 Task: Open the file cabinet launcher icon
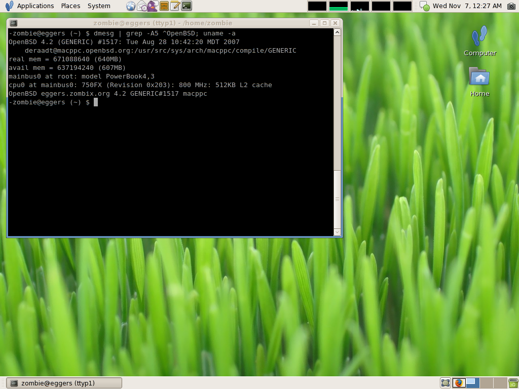coord(164,6)
